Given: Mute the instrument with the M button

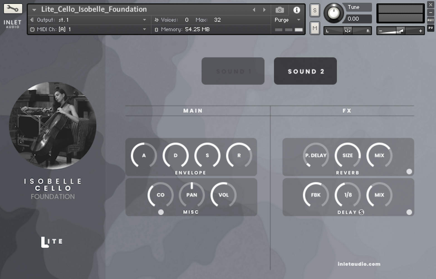Looking at the screenshot, I should click(315, 28).
